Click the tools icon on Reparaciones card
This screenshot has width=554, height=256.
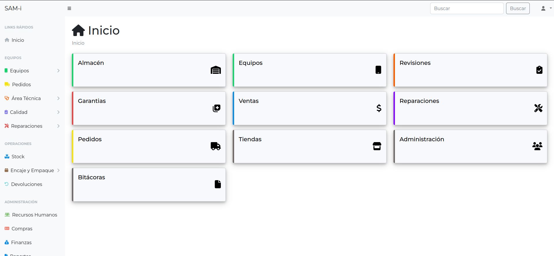tap(538, 108)
